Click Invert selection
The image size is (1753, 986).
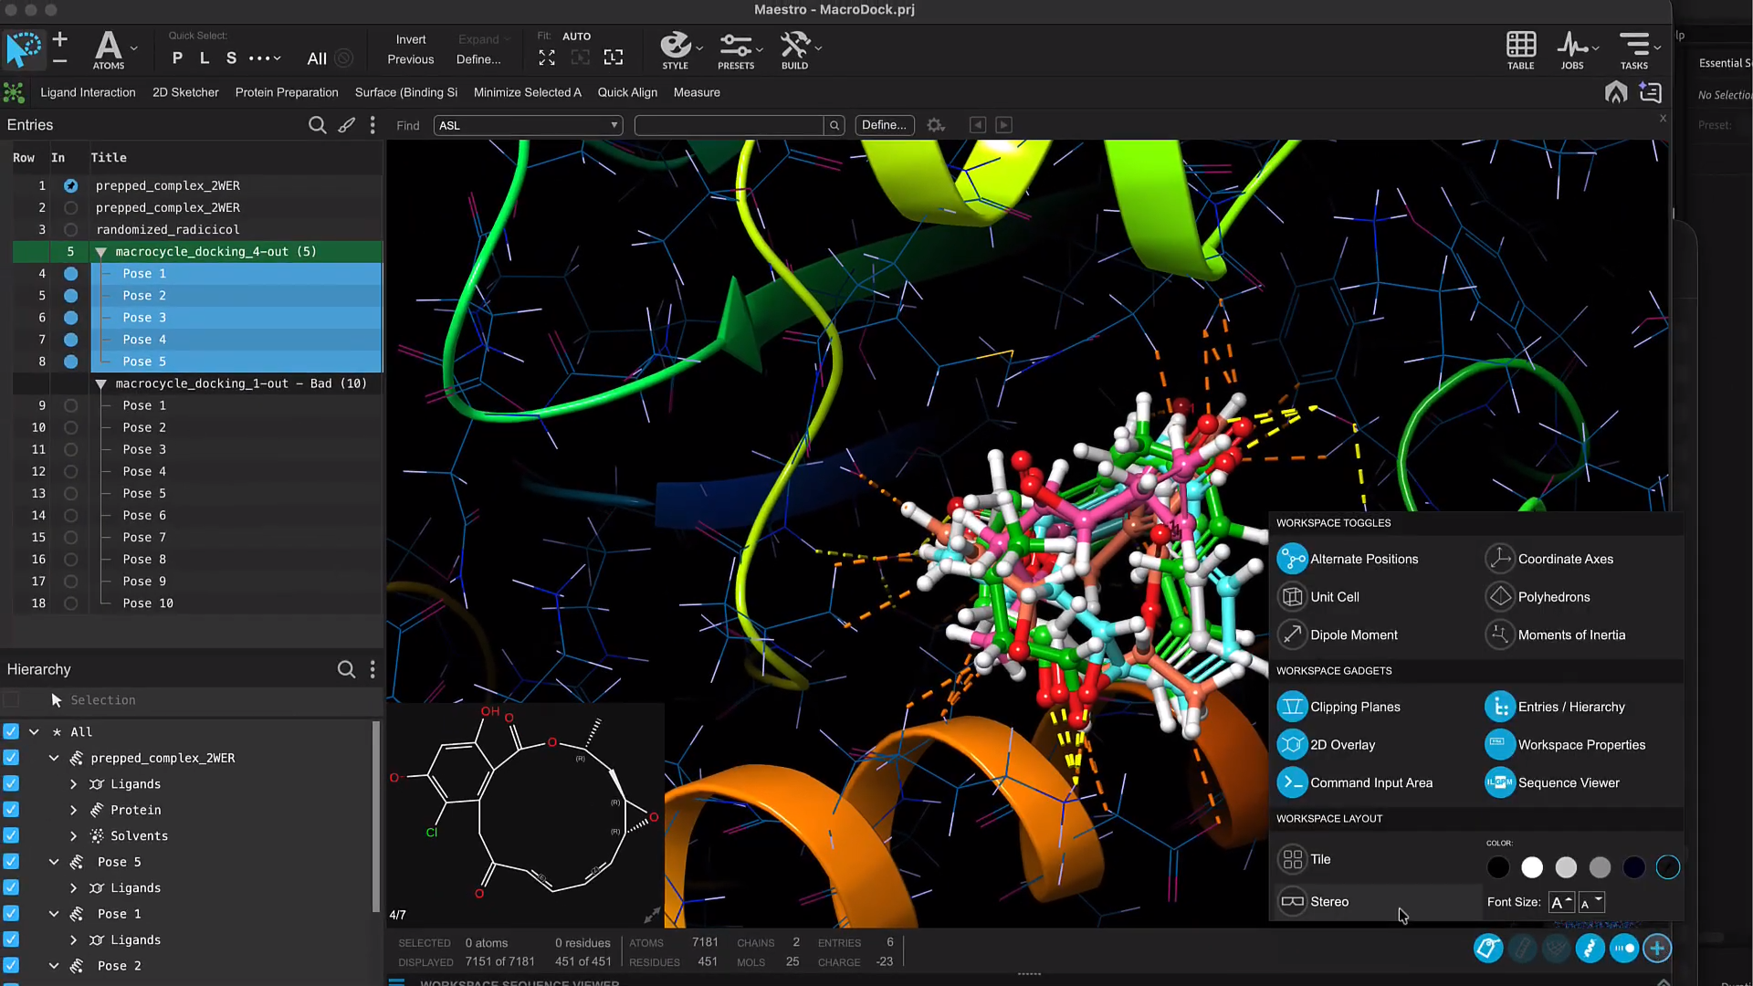click(411, 39)
